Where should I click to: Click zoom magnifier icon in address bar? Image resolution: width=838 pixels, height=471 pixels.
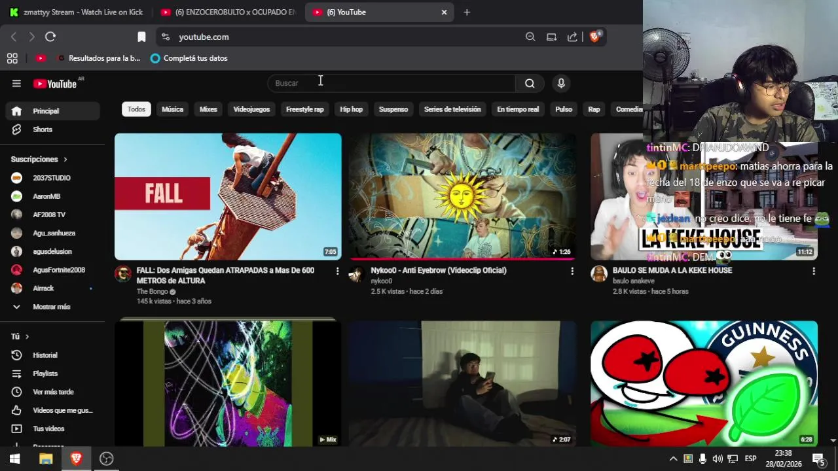tap(530, 37)
